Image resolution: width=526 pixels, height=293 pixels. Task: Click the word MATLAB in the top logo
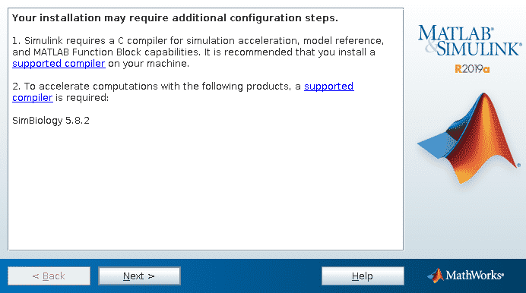click(455, 33)
